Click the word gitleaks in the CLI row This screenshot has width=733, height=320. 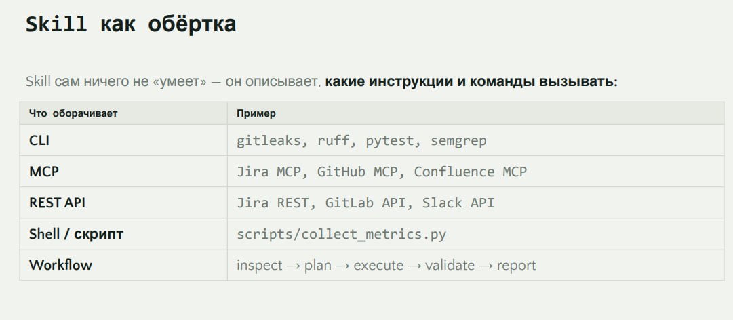click(x=269, y=140)
